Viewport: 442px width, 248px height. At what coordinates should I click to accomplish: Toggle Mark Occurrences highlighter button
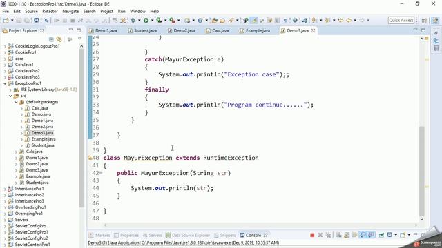tap(254, 20)
